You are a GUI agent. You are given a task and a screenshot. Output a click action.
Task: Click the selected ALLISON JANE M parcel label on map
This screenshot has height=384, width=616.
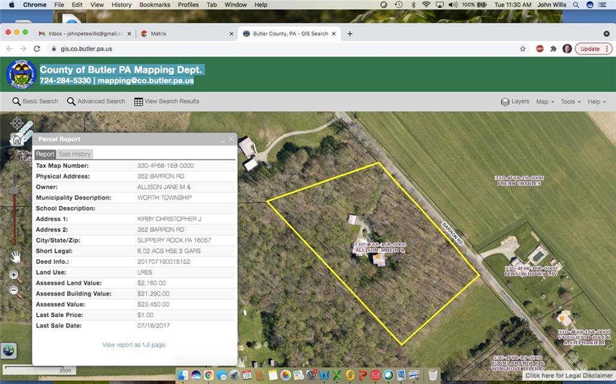(380, 248)
